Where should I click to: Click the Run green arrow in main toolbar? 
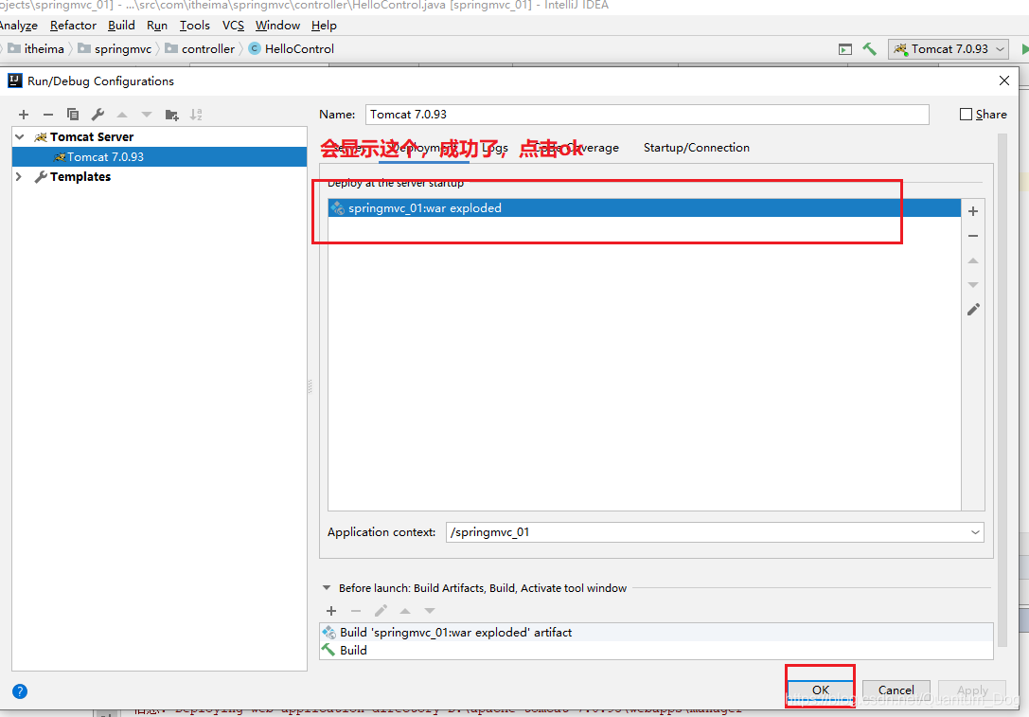coord(1025,49)
